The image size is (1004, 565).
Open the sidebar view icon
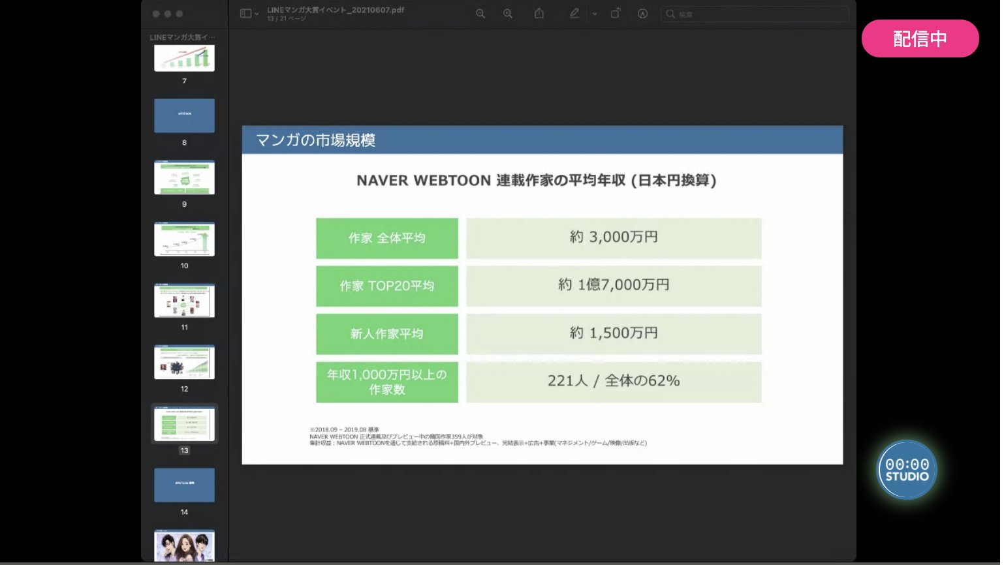245,14
